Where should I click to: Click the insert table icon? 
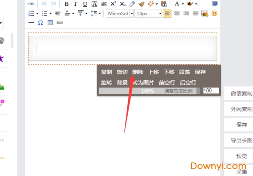click(50, 22)
